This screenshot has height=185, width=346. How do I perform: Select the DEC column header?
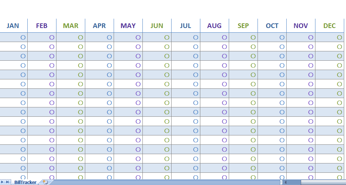point(329,26)
